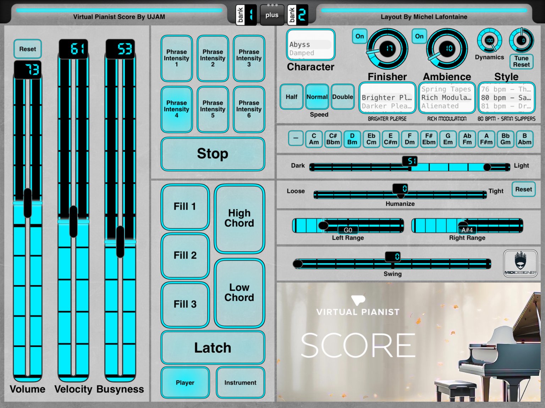Image resolution: width=545 pixels, height=408 pixels.
Task: Click the Swing slider
Action: pyautogui.click(x=392, y=263)
